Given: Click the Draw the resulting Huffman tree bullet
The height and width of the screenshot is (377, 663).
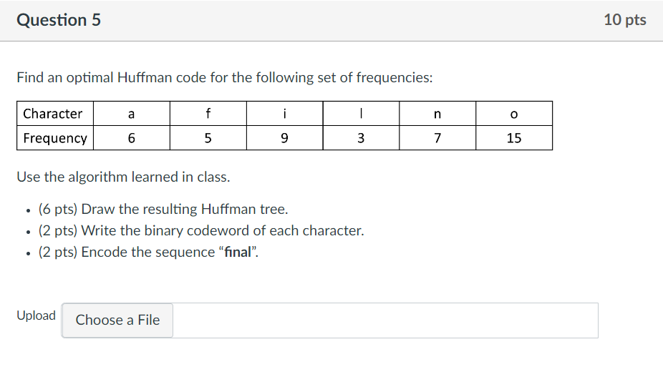Looking at the screenshot, I should point(163,209).
